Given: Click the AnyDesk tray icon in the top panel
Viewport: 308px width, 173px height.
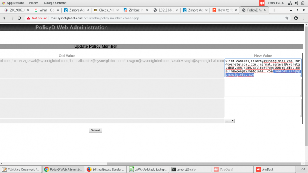Looking at the screenshot, I should click(x=262, y=3).
